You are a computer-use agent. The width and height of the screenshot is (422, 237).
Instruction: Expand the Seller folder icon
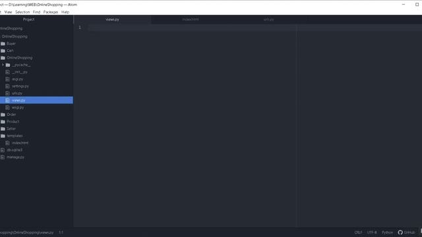(3, 129)
